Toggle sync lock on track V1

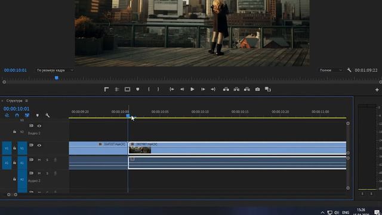tap(32, 145)
